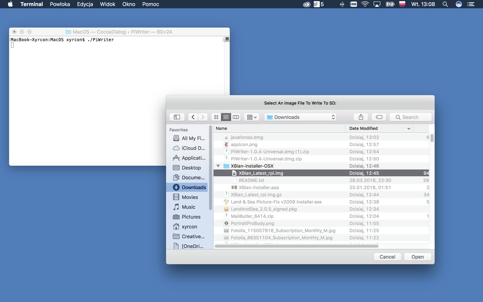Viewport: 483px width, 302px height.
Task: Open Spotlight search in menu bar
Action: 445,4
